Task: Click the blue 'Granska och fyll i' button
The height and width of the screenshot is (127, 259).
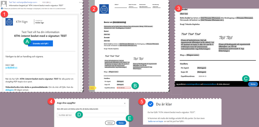Action: pos(40,44)
